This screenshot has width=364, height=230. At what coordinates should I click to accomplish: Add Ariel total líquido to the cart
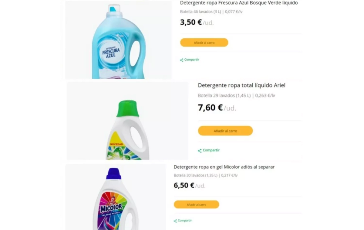225,131
